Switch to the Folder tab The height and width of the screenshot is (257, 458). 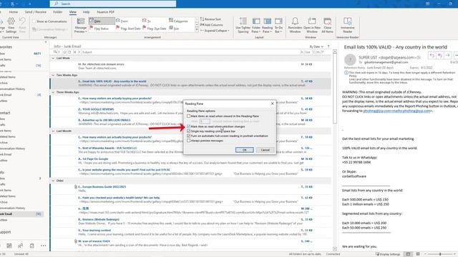coord(57,12)
